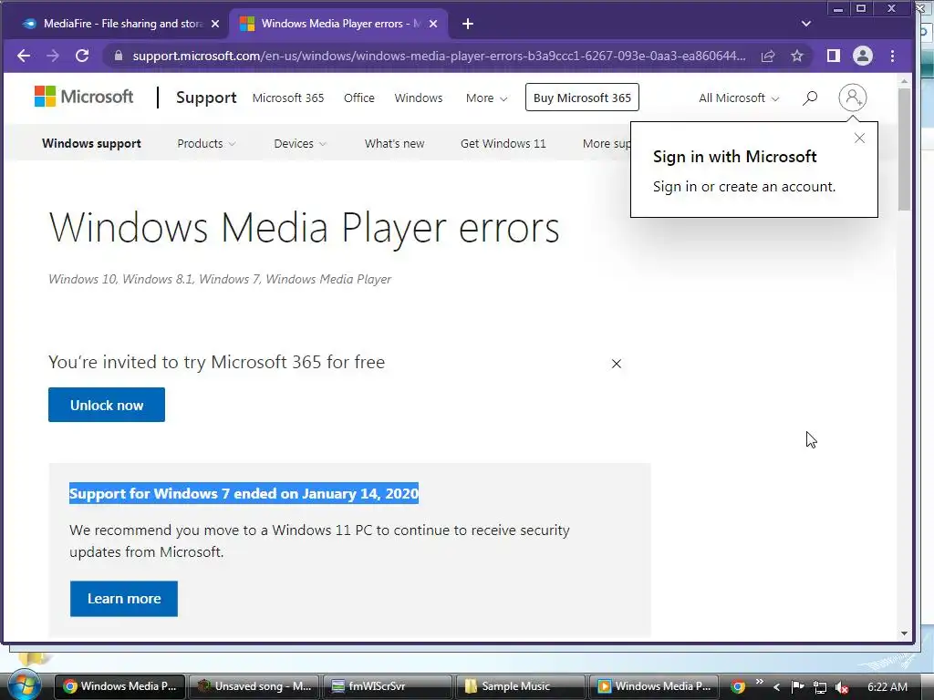Click Windows support in the sub navigation
This screenshot has height=700, width=934.
pos(92,143)
